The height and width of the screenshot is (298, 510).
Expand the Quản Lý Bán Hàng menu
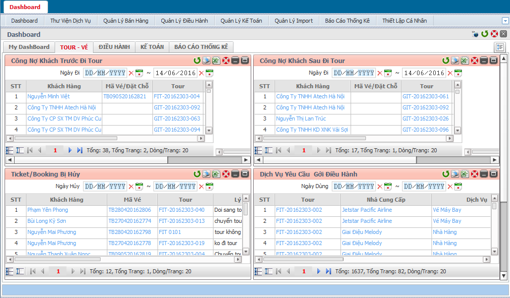(x=126, y=21)
